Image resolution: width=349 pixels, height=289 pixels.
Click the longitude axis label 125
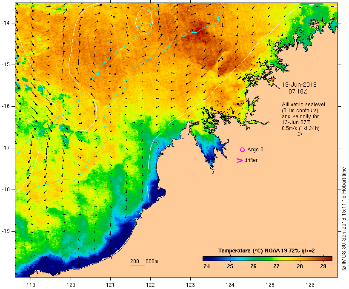click(270, 285)
